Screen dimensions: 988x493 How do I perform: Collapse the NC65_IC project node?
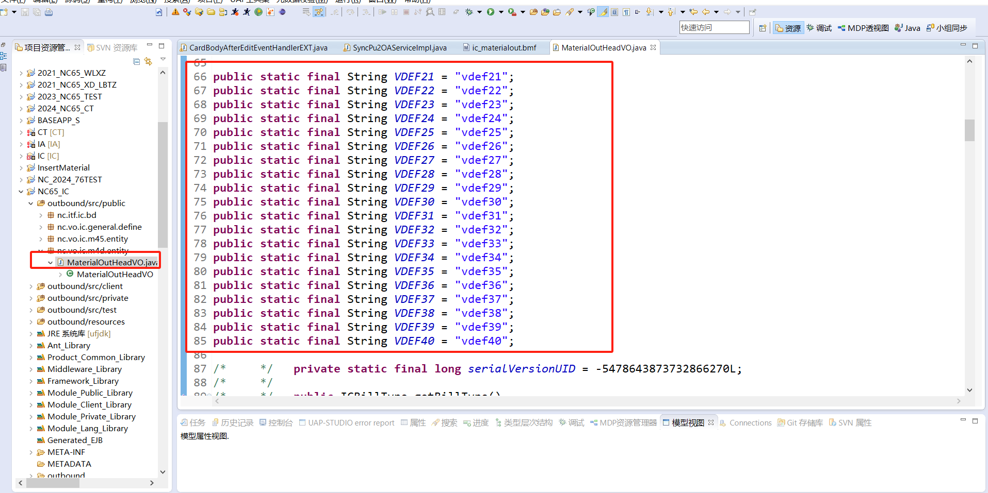tap(21, 192)
